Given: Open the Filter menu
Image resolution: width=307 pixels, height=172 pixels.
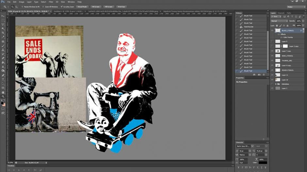Looking at the screenshot, I should (x=51, y=2).
